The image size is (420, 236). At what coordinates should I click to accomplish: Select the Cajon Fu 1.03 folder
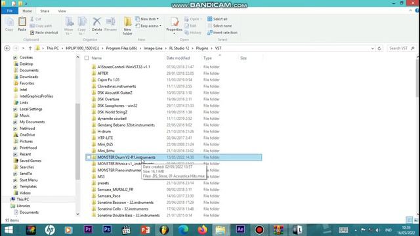pos(108,80)
